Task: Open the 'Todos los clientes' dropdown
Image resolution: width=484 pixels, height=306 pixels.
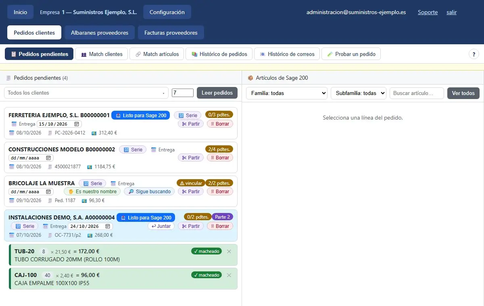Action: click(86, 93)
